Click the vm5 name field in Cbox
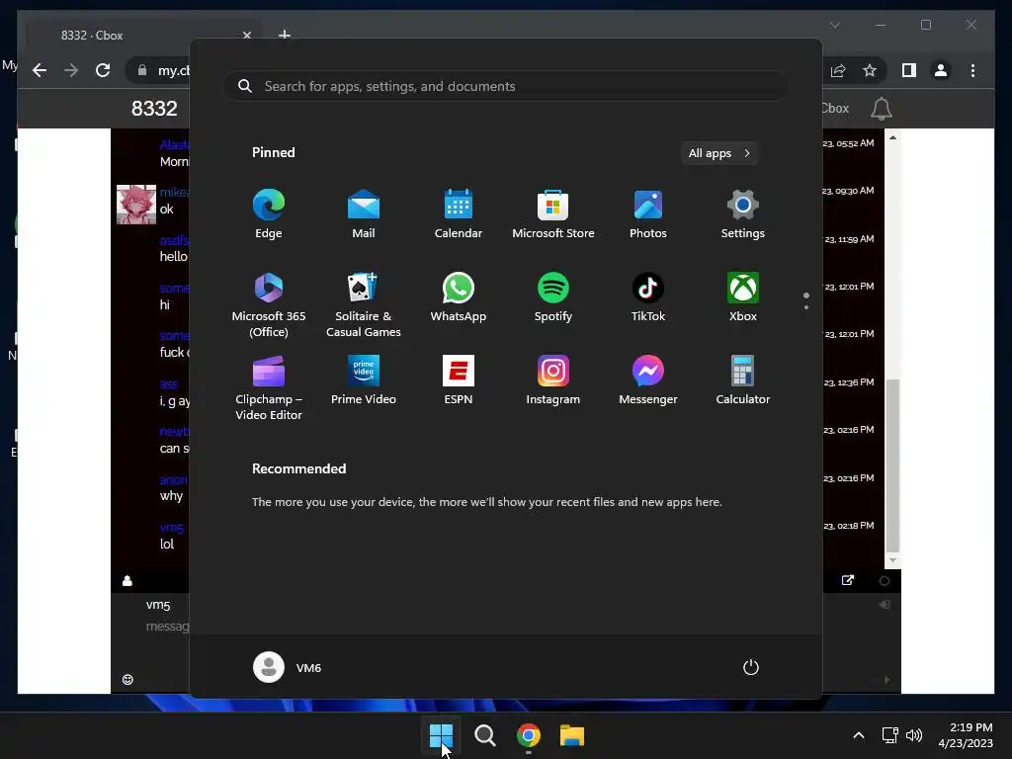The image size is (1012, 759). pyautogui.click(x=158, y=605)
